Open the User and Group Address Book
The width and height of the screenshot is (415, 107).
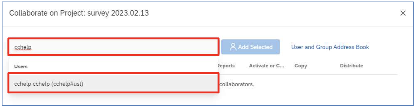(330, 47)
